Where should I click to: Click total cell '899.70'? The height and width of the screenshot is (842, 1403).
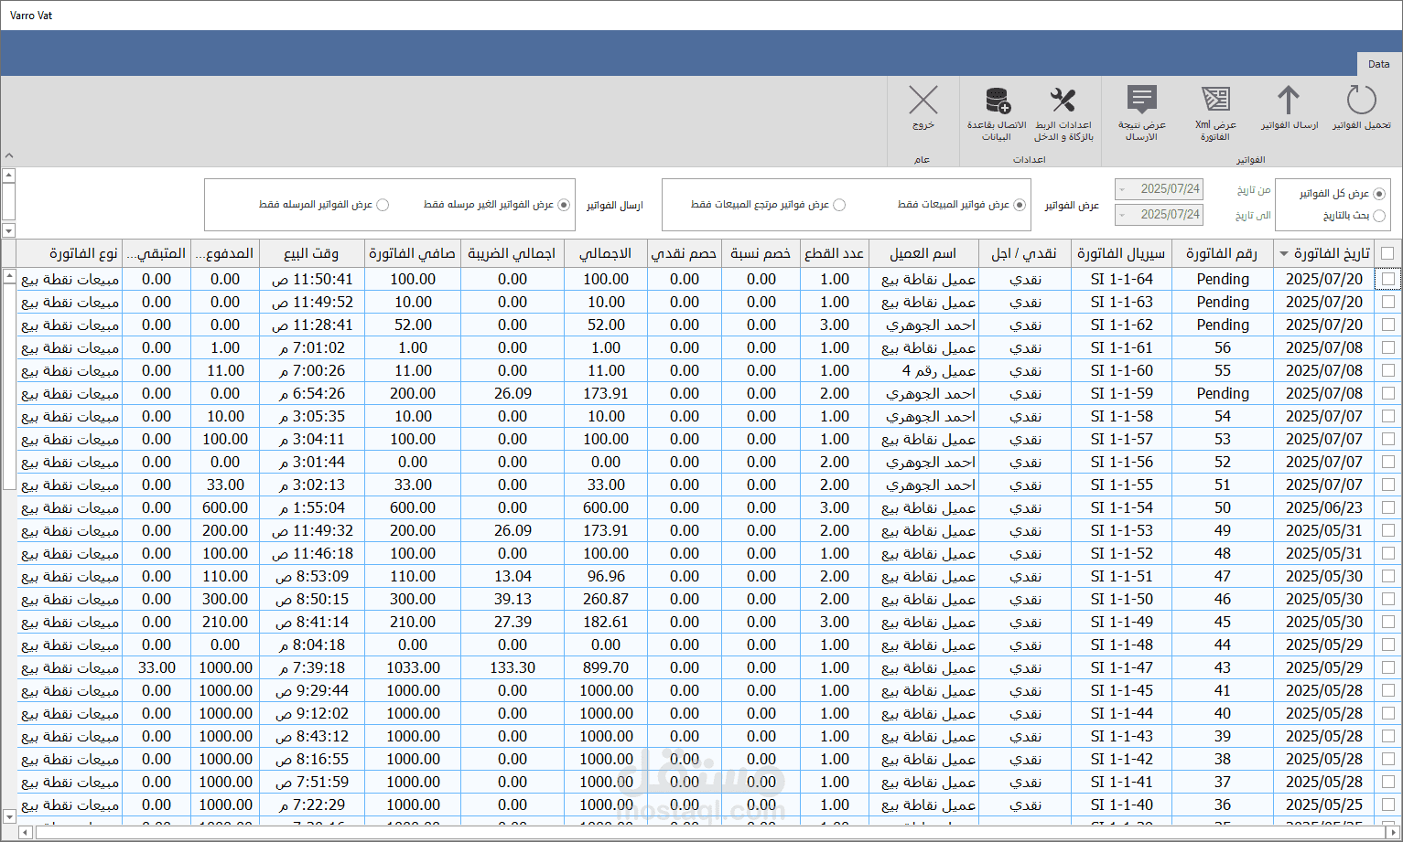(x=606, y=667)
